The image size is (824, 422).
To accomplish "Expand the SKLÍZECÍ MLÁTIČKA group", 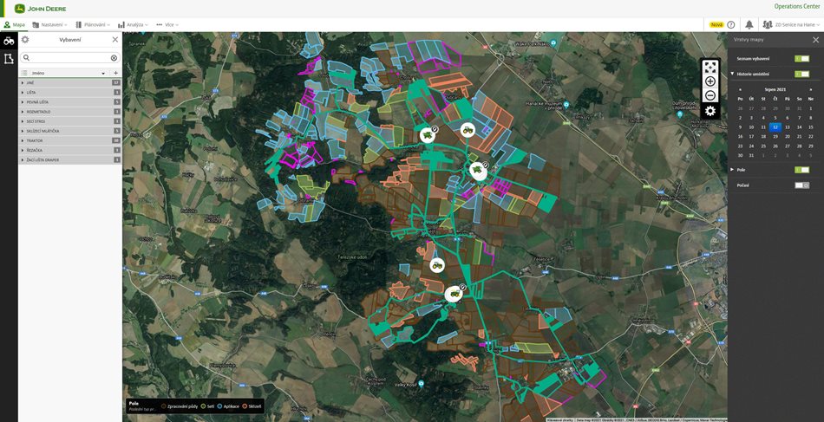I will click(x=70, y=131).
